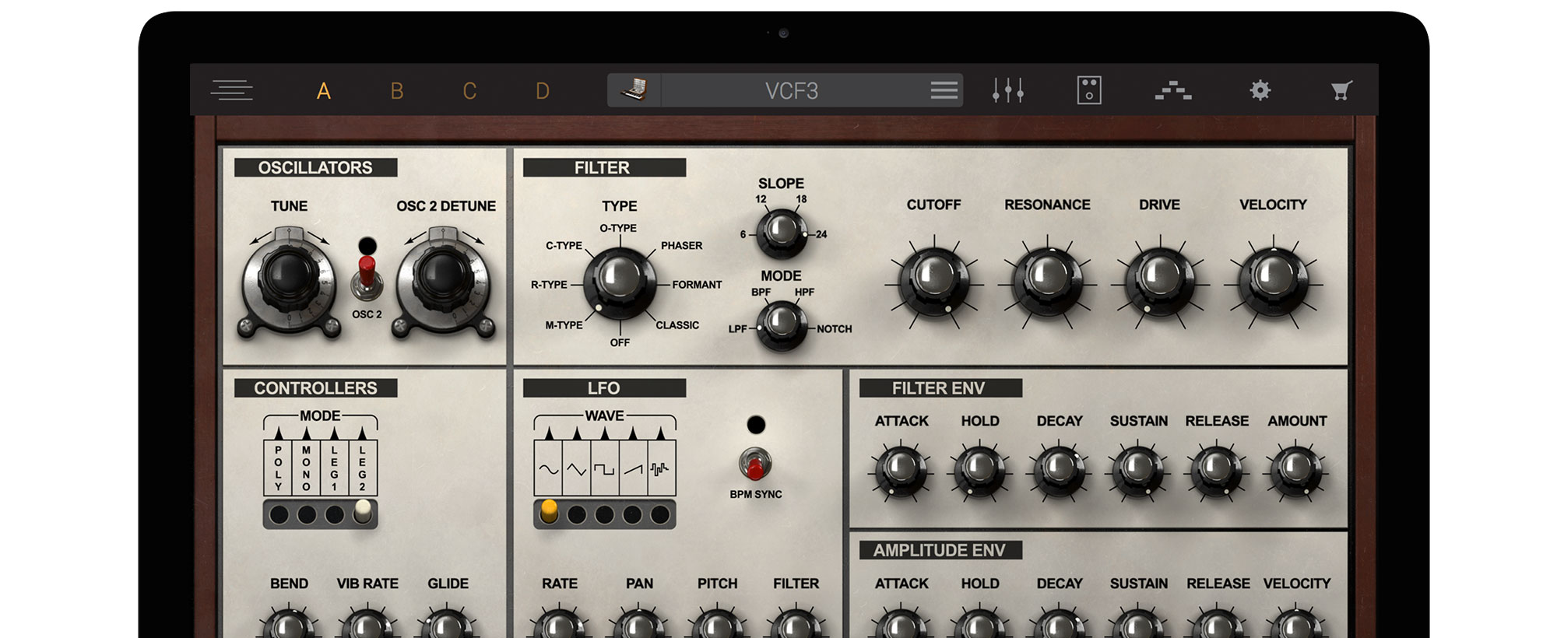Select LEG 2 controller mode button
1557x638 pixels.
363,512
